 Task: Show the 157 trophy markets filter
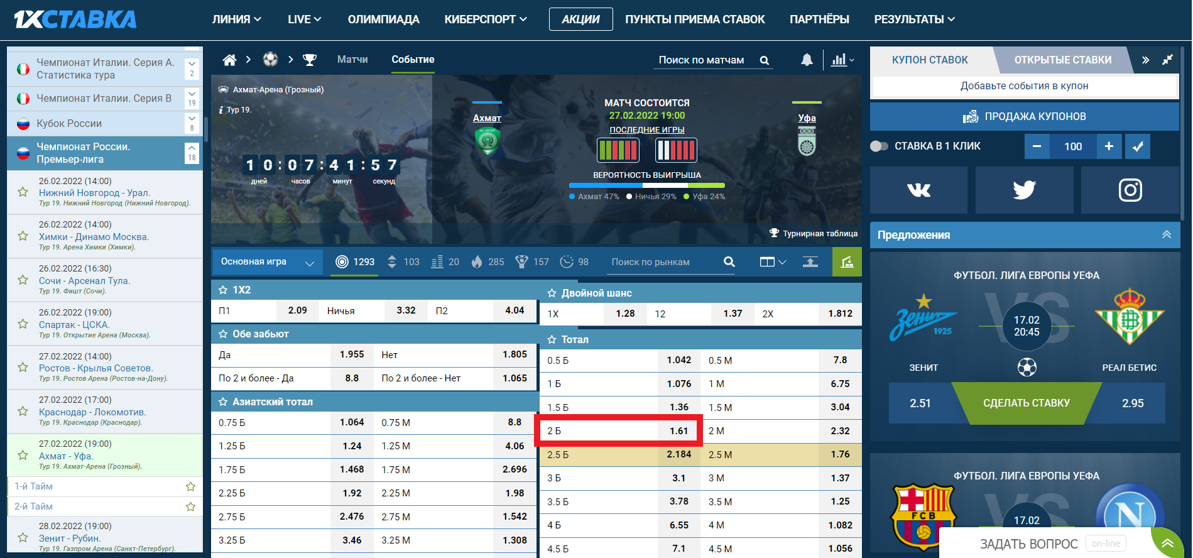531,262
